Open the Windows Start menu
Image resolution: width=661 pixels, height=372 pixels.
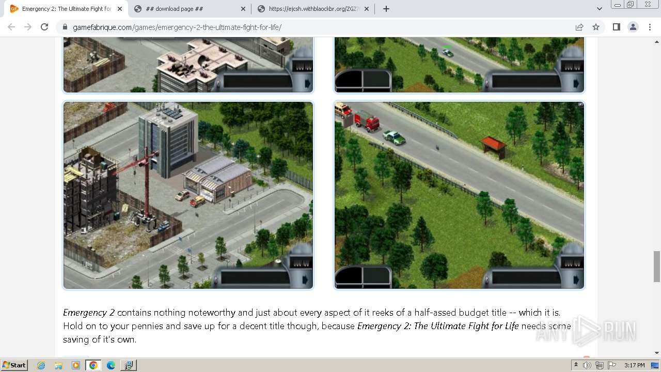pos(14,365)
